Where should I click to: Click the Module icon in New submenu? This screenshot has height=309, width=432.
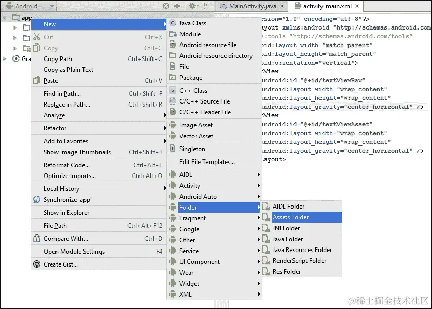click(173, 34)
